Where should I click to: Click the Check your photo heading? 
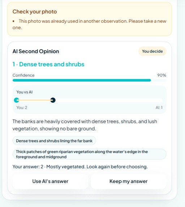(x=35, y=12)
